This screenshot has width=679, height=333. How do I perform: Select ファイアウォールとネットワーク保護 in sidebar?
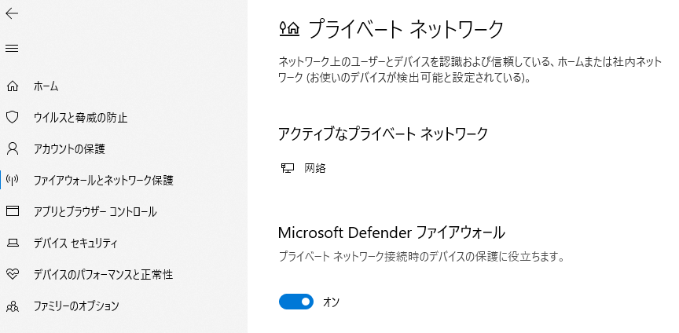pyautogui.click(x=103, y=180)
